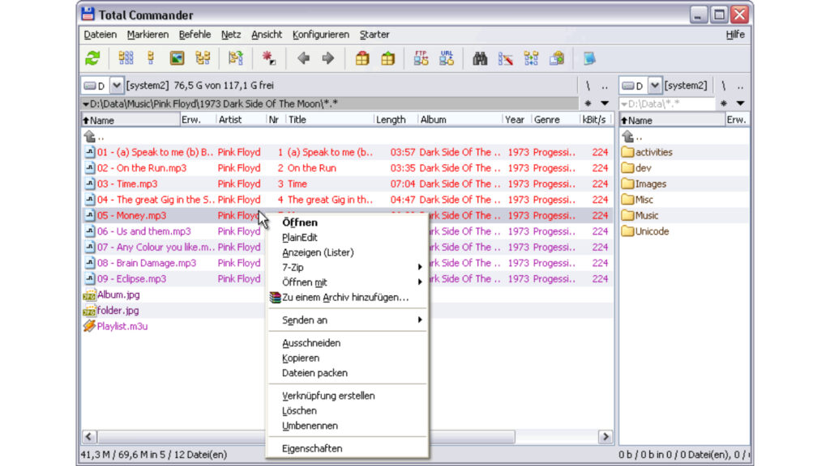The image size is (830, 466).
Task: Open left panel drive D dropdown
Action: [117, 85]
